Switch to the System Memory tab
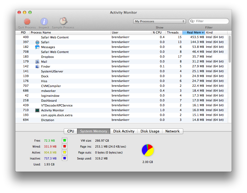The width and height of the screenshot is (247, 193). click(94, 131)
